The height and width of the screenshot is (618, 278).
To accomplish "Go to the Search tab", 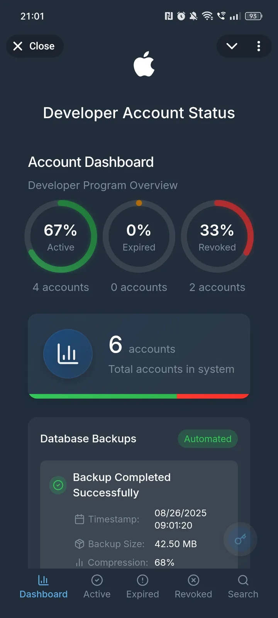I will coord(243,586).
